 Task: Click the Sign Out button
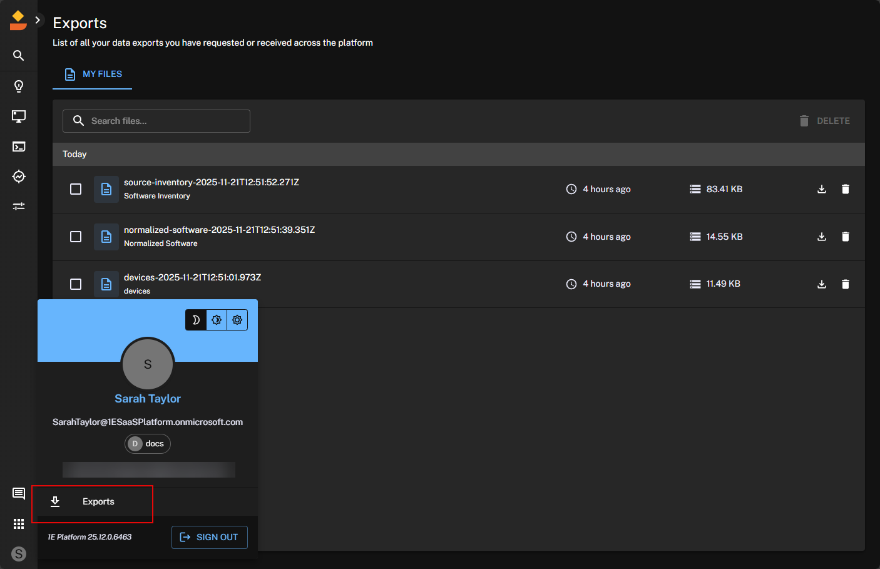point(209,537)
